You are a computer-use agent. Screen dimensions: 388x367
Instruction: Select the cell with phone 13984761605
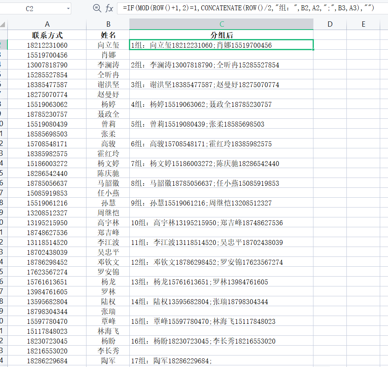(47, 292)
